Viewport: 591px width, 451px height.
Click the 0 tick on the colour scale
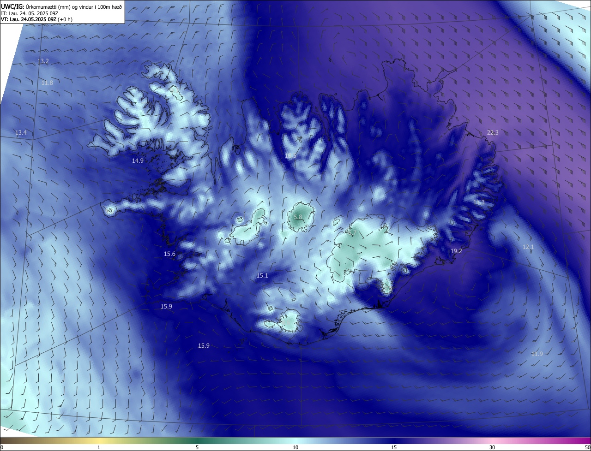coord(1,447)
